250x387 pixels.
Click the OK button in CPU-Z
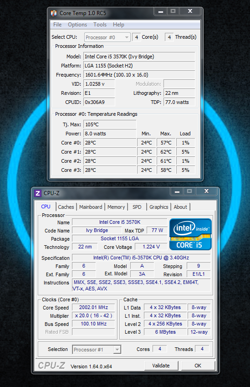(198, 366)
